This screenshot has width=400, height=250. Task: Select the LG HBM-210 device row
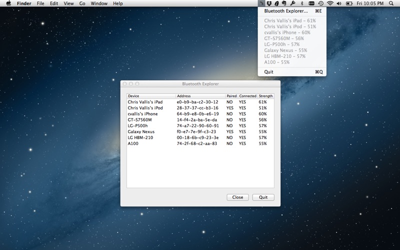(x=200, y=137)
